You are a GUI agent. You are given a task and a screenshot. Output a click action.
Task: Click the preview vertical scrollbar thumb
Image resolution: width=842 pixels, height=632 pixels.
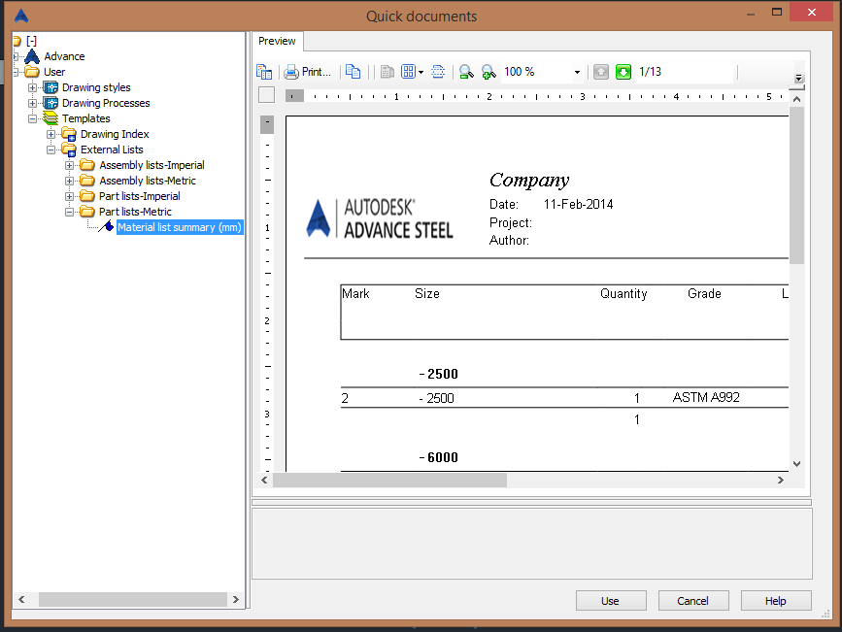coord(797,185)
